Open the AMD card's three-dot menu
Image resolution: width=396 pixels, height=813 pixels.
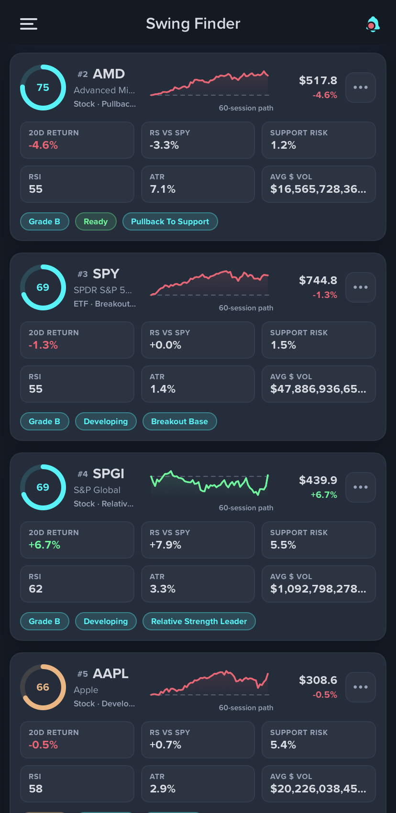click(361, 88)
